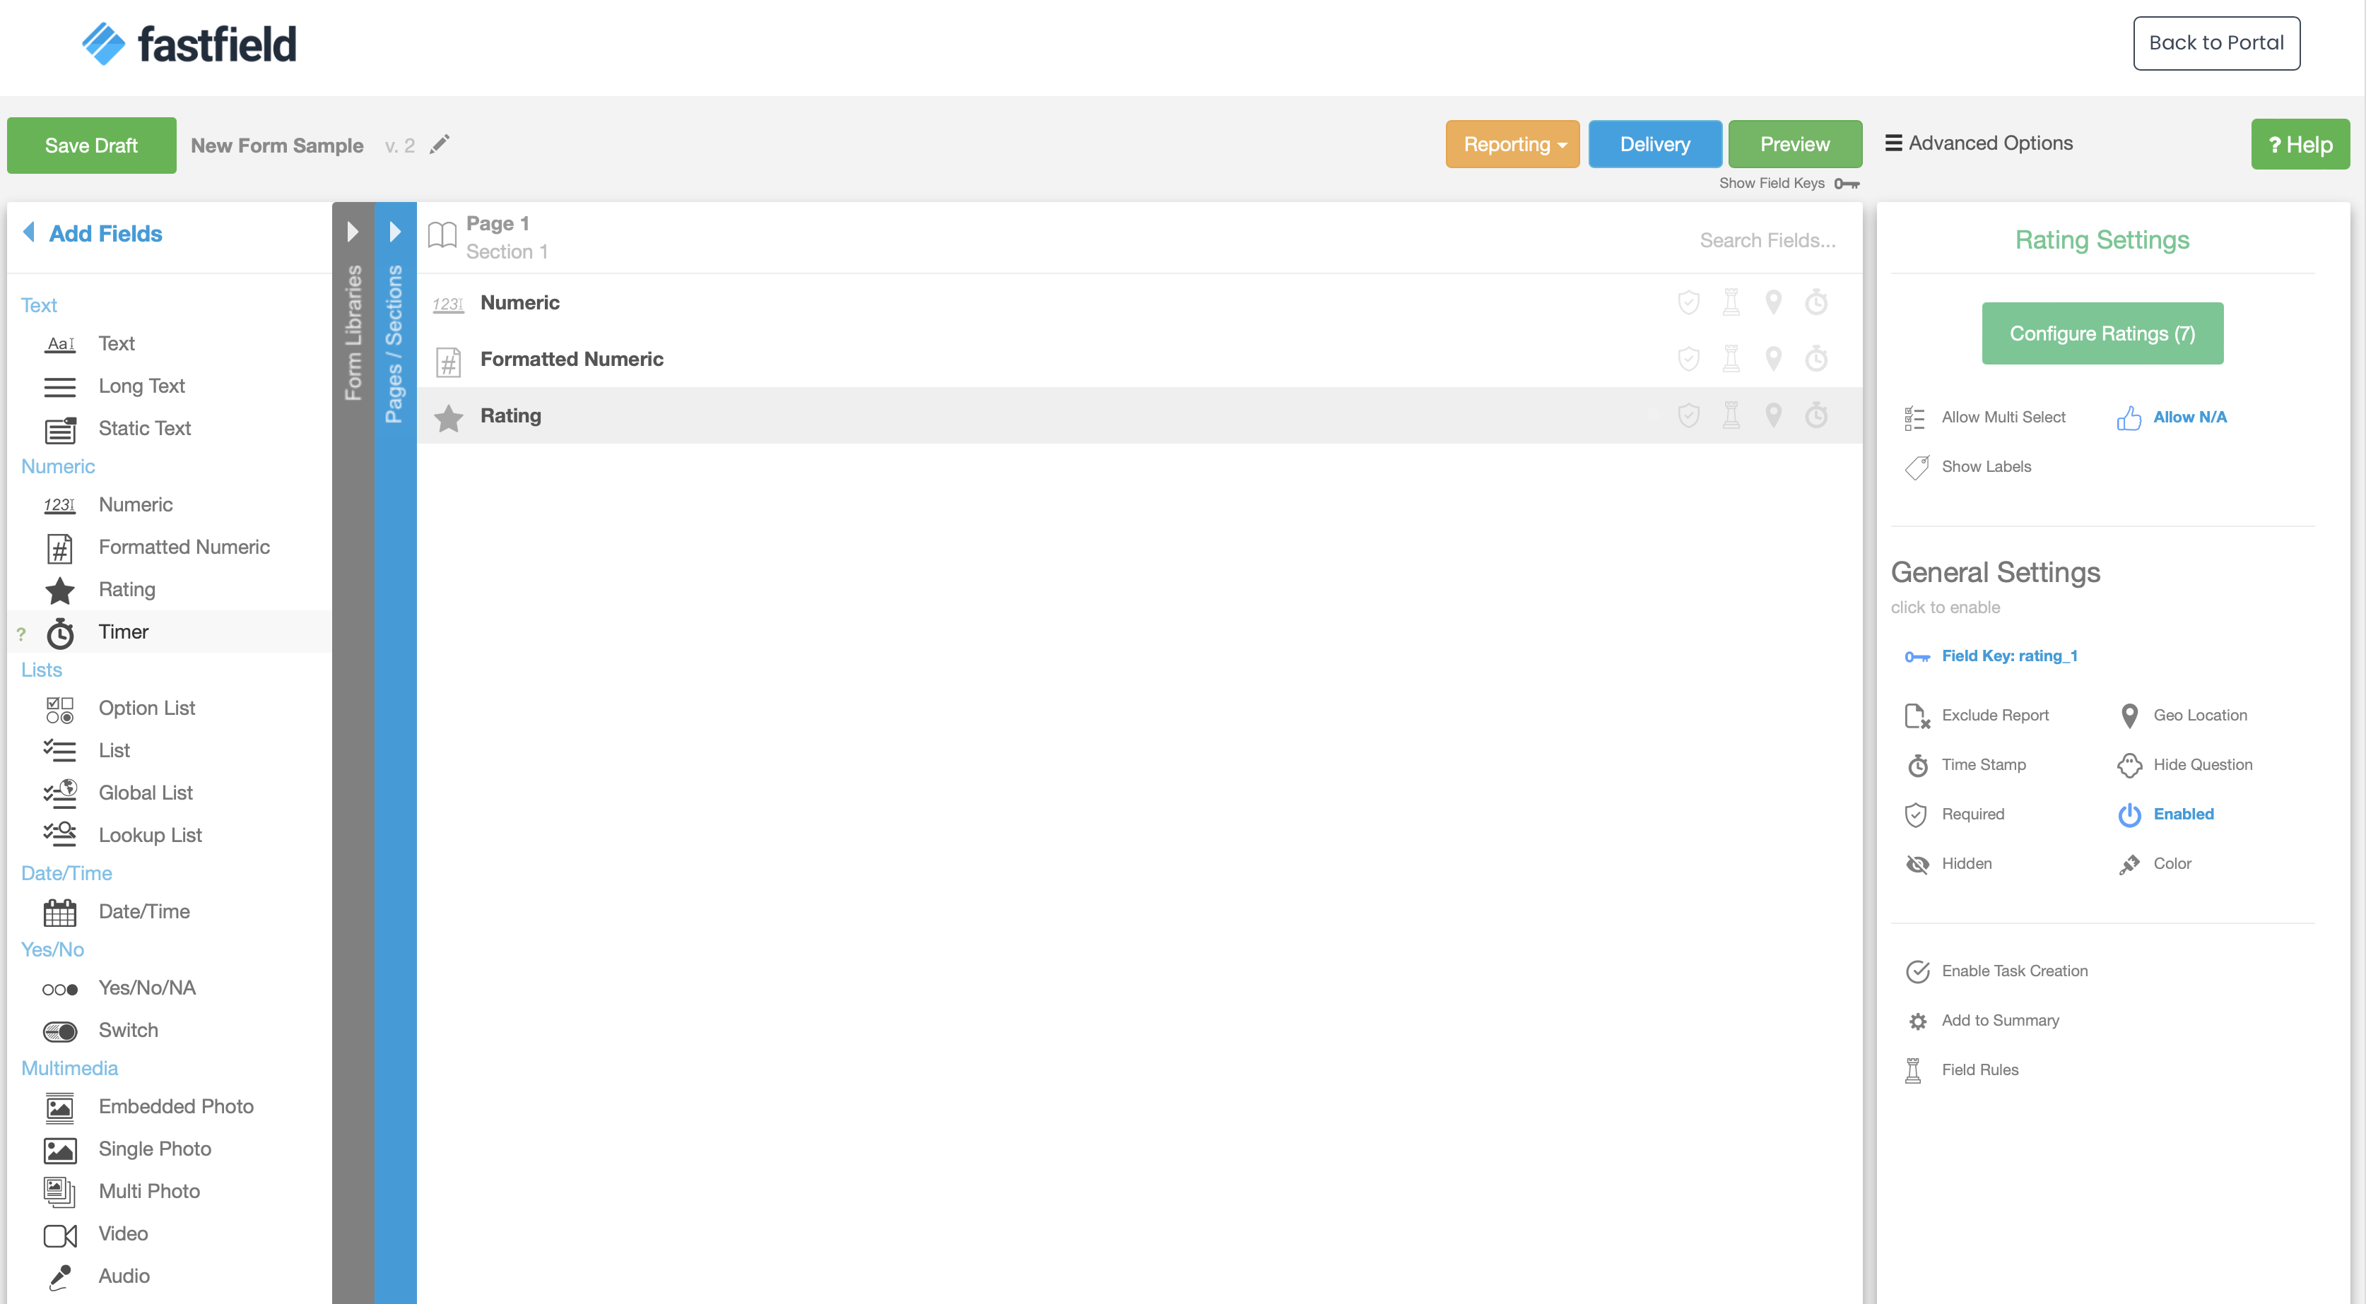Screen dimensions: 2366x1304
Task: Open the Reporting dropdown
Action: coord(1512,144)
